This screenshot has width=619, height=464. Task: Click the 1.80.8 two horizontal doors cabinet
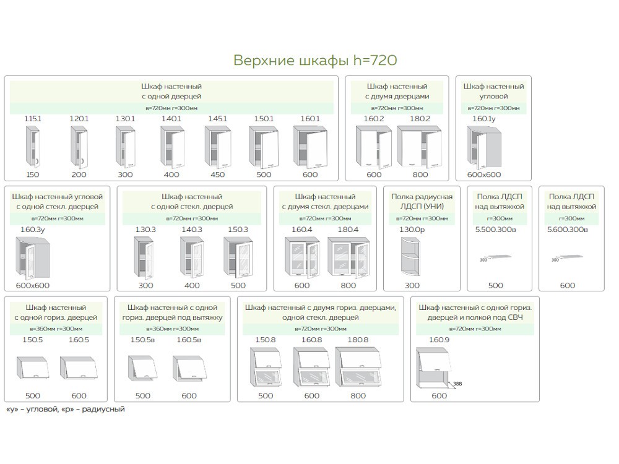(x=358, y=367)
